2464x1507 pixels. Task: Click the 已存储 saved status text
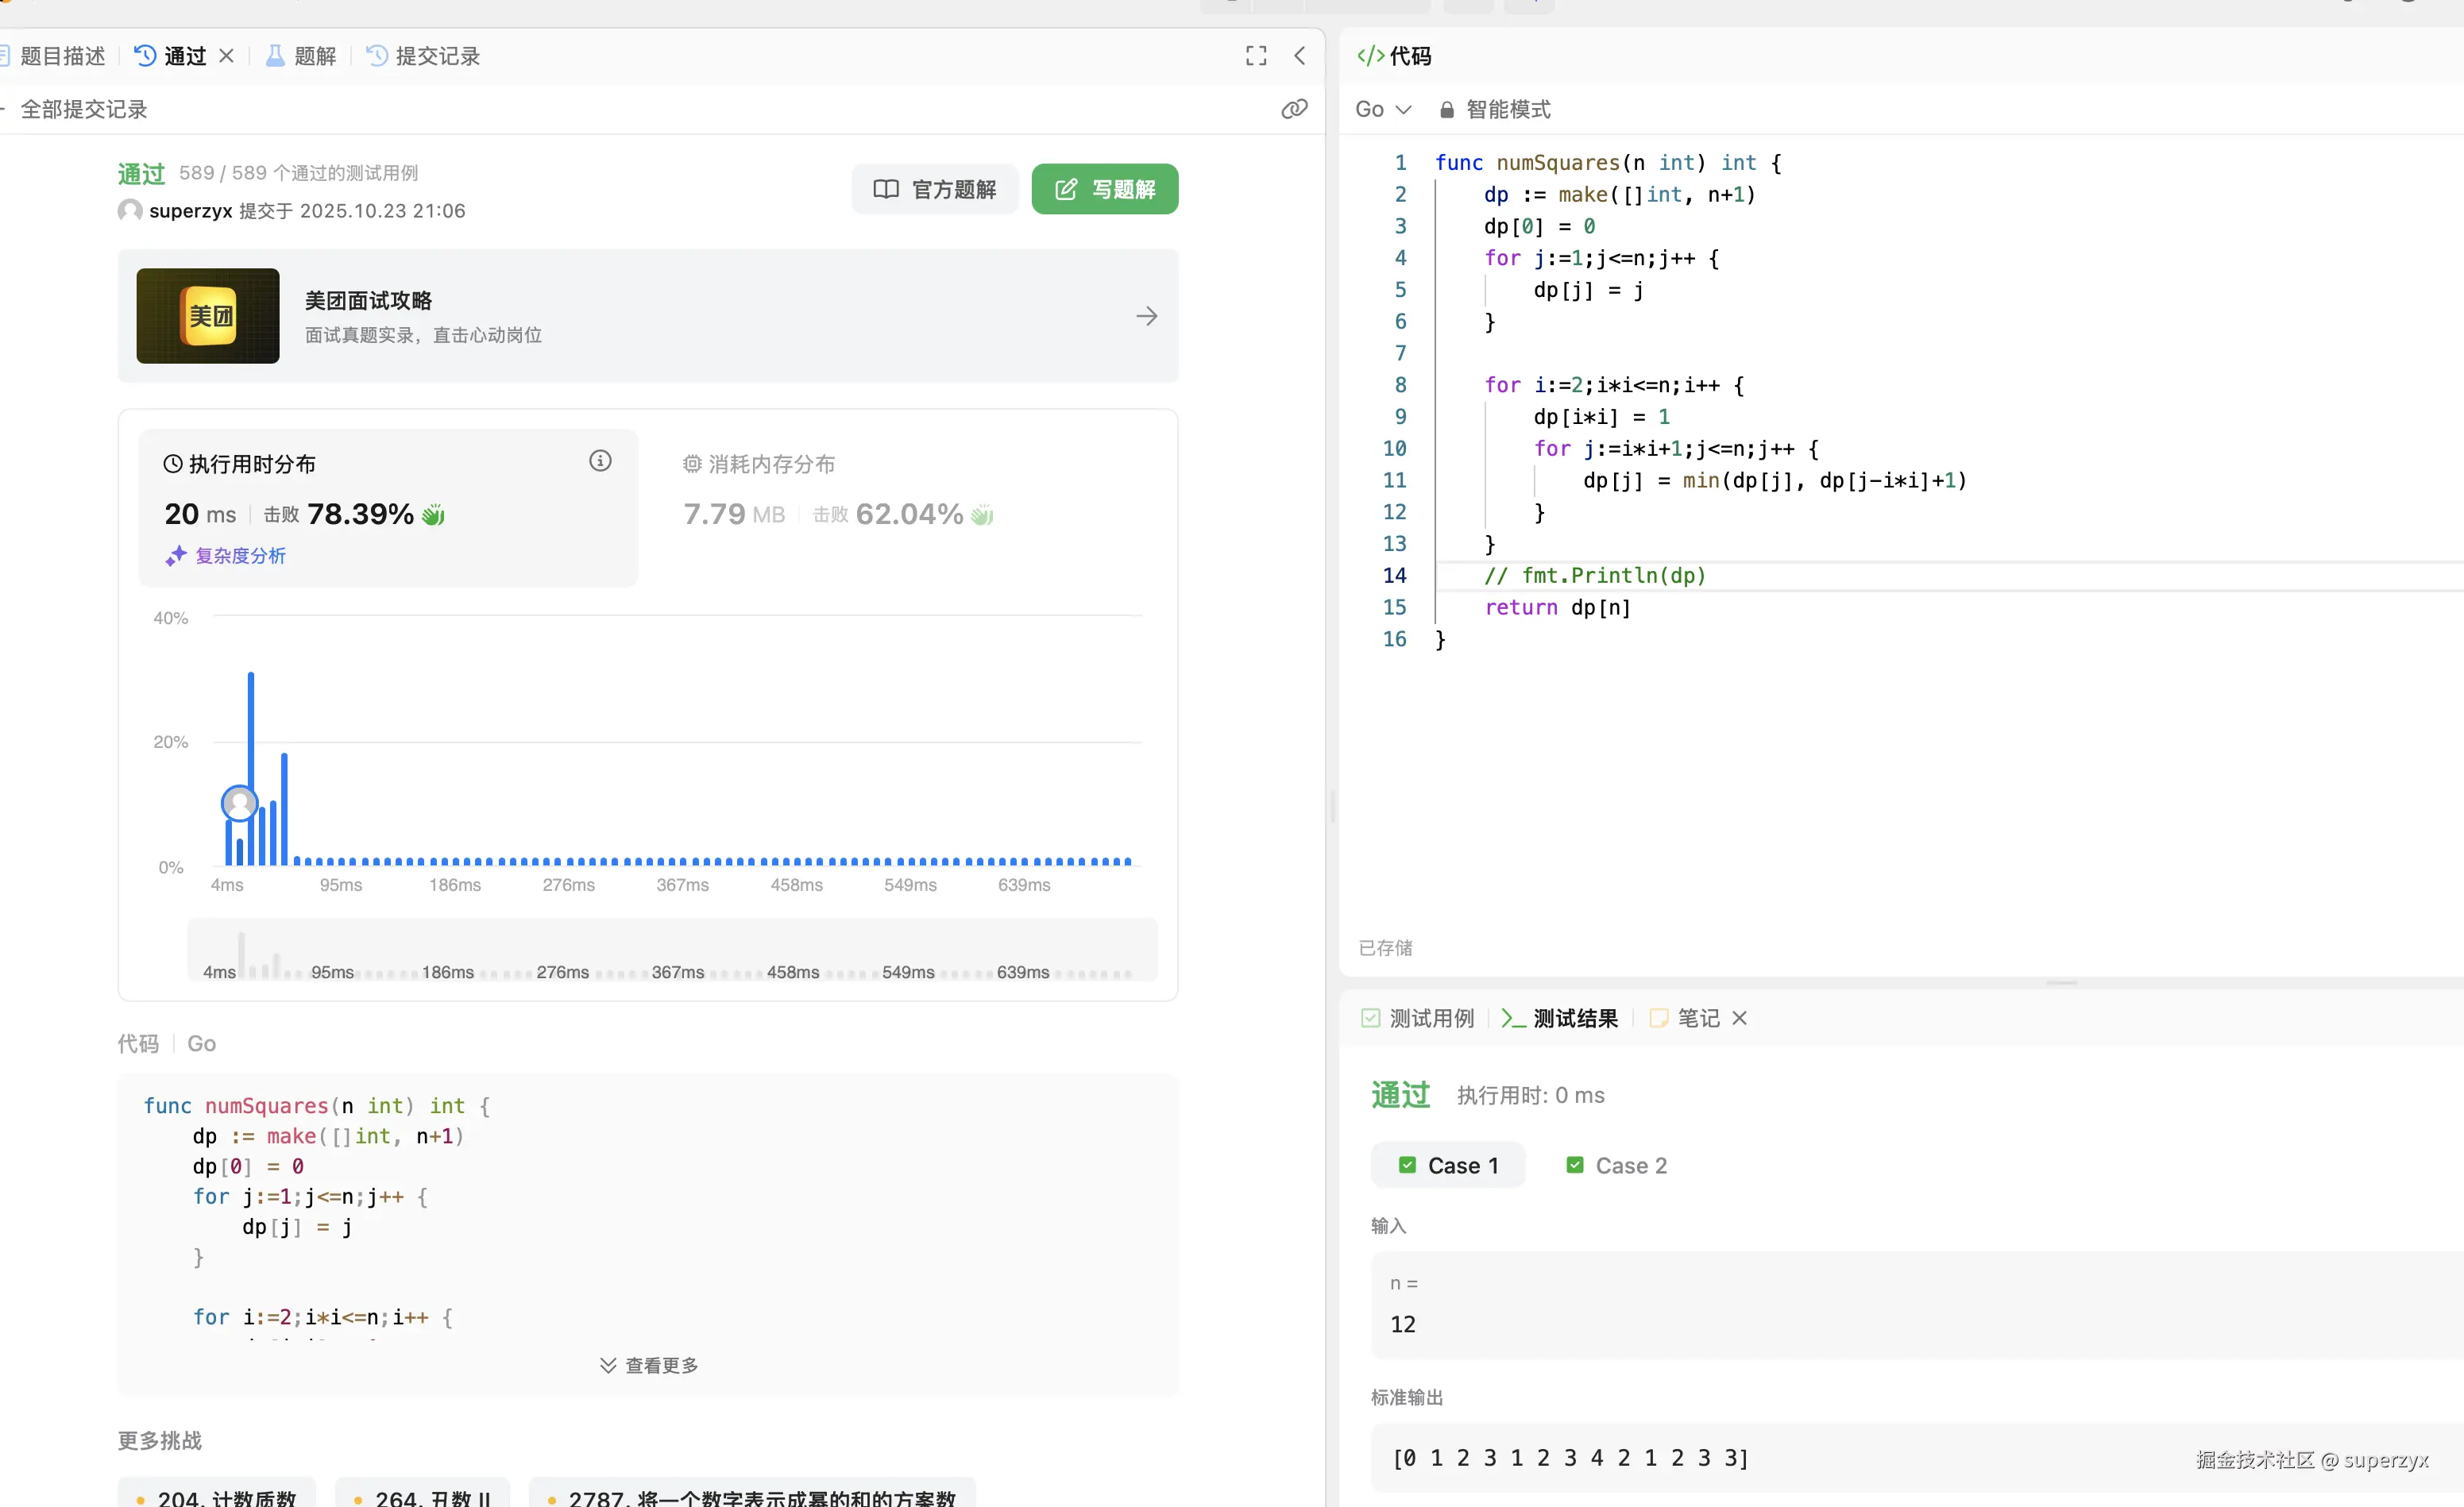(x=1385, y=947)
